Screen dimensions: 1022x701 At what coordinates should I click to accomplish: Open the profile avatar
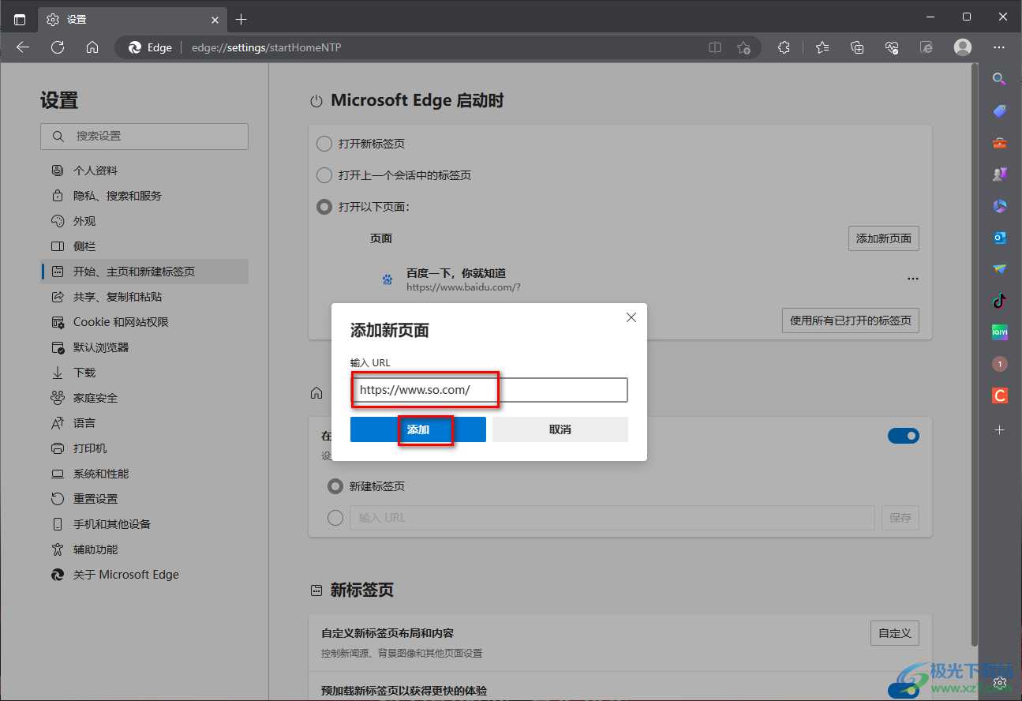[963, 47]
